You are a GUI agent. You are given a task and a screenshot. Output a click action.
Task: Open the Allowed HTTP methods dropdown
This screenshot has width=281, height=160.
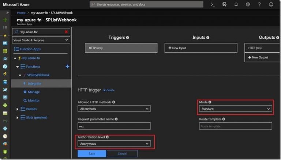tap(114, 109)
